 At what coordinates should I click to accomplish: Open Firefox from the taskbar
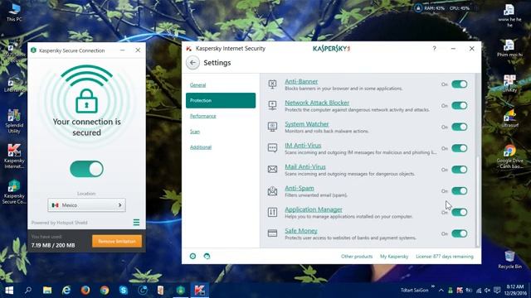[85, 291]
